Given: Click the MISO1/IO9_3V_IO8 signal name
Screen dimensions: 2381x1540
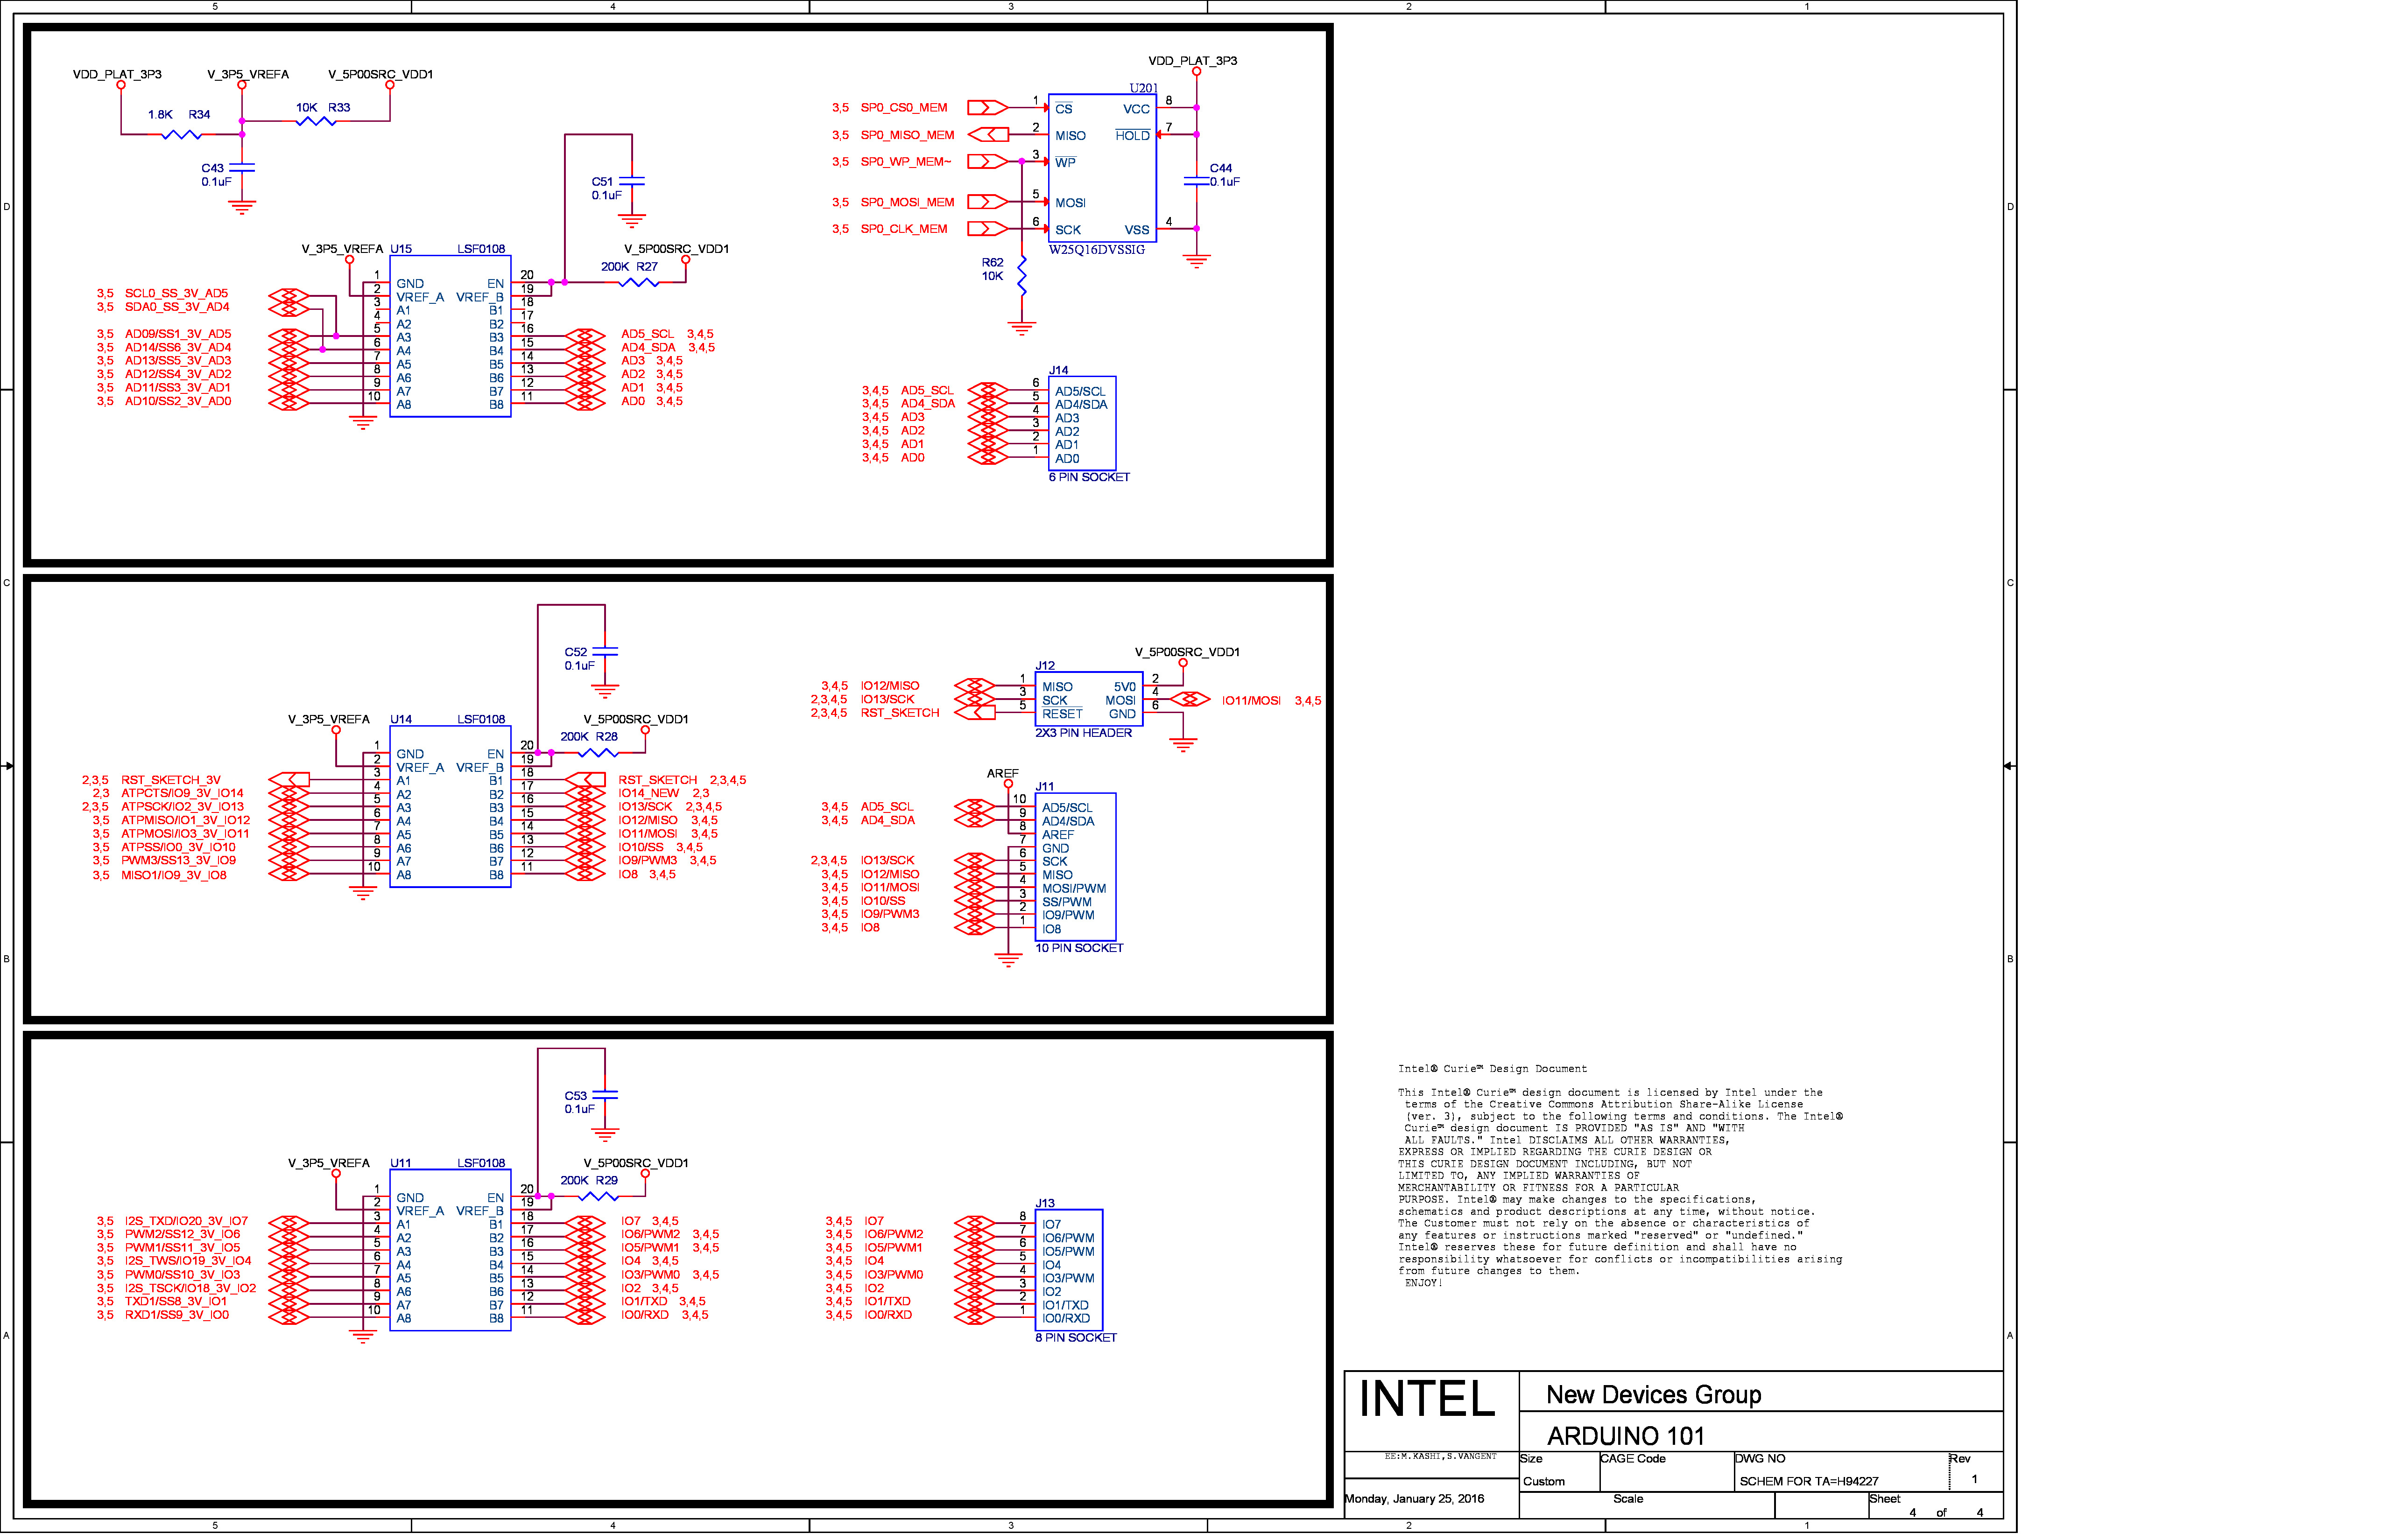Looking at the screenshot, I should pyautogui.click(x=175, y=877).
